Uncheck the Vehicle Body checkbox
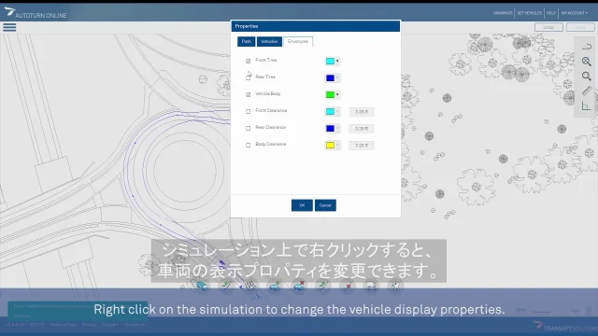The width and height of the screenshot is (598, 336). coord(249,94)
